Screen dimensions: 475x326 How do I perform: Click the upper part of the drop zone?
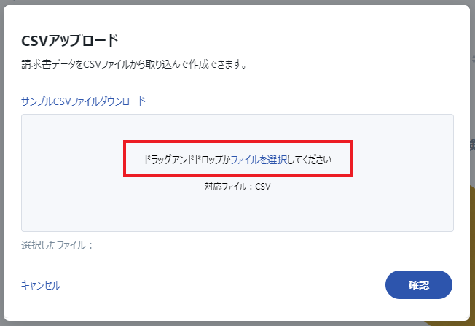[x=237, y=127]
